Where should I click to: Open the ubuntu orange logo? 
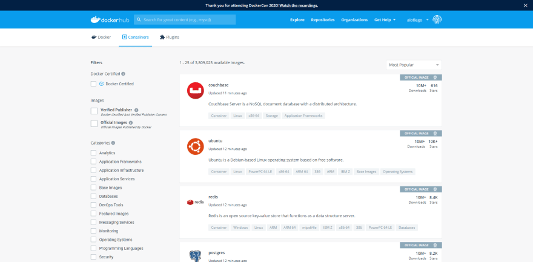pos(196,146)
